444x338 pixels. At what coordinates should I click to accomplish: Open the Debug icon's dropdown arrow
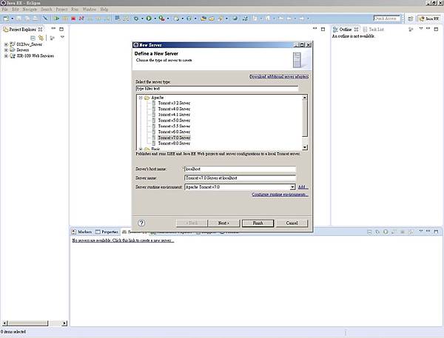click(142, 18)
